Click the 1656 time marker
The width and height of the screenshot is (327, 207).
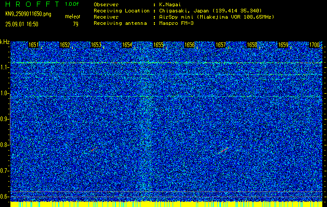190,45
